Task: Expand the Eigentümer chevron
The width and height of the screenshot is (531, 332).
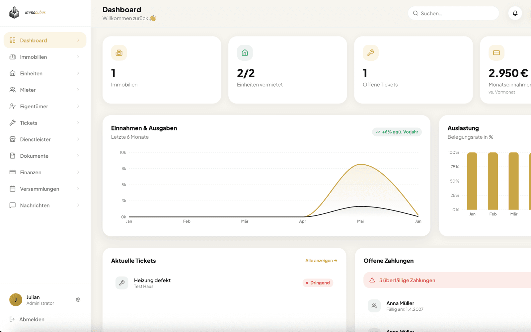Action: coord(78,106)
